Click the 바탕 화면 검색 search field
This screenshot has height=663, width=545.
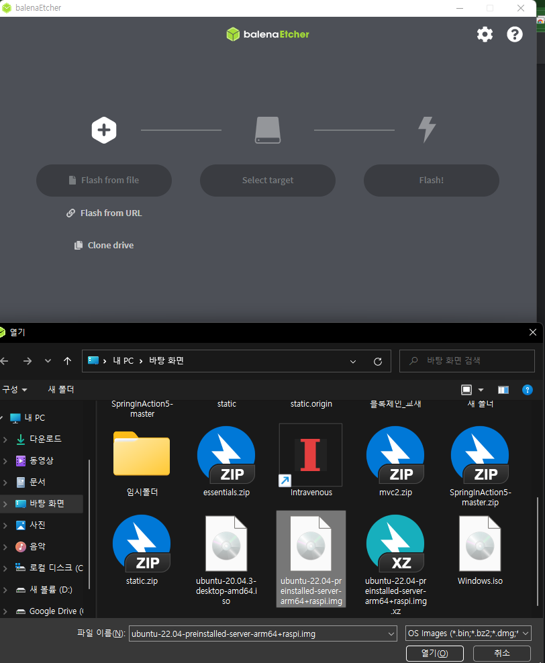[x=467, y=360]
